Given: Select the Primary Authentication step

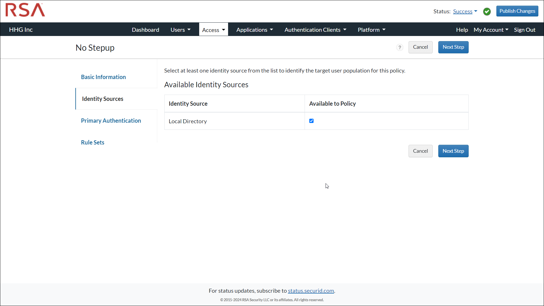Looking at the screenshot, I should pyautogui.click(x=111, y=120).
